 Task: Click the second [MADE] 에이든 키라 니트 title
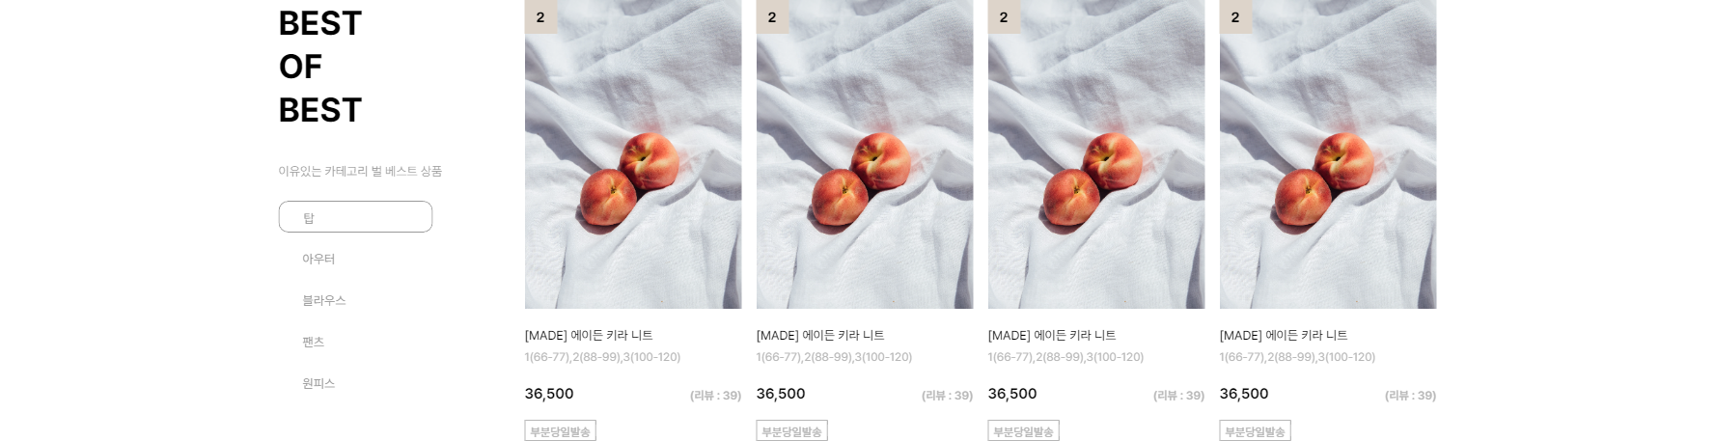click(820, 335)
